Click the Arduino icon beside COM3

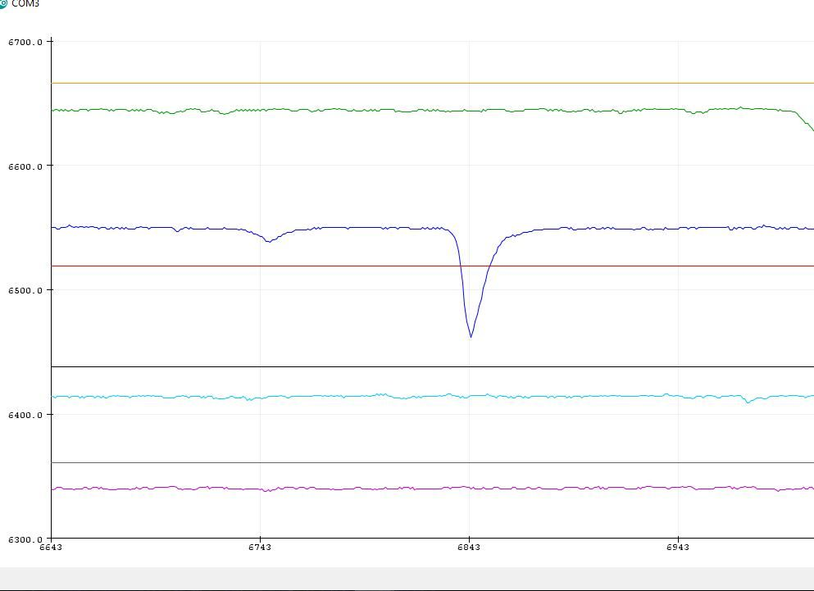pyautogui.click(x=2, y=4)
